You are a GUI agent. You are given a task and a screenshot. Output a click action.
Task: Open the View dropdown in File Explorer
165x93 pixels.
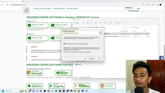(x=118, y=23)
